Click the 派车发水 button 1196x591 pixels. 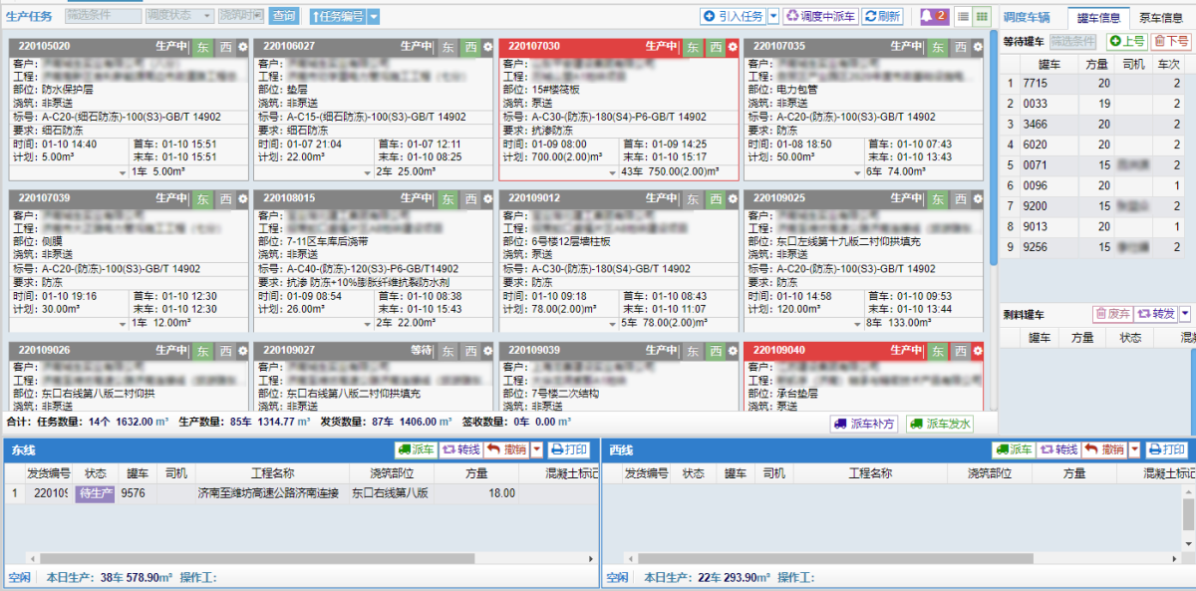pyautogui.click(x=940, y=424)
